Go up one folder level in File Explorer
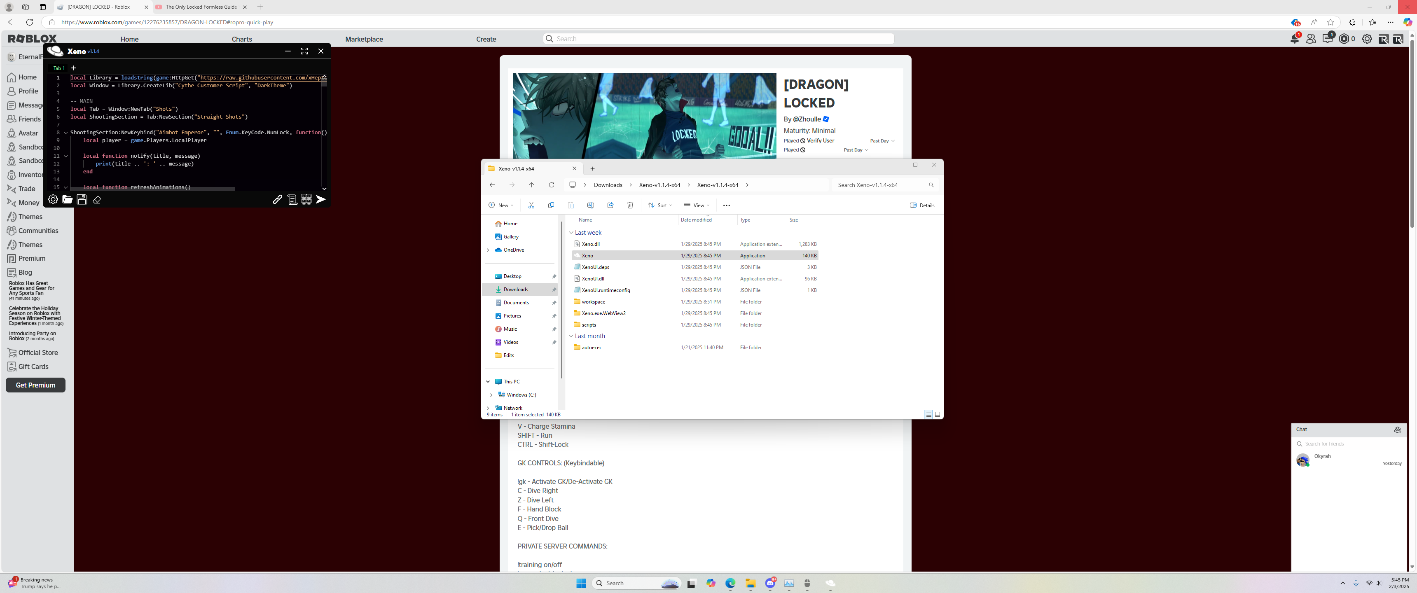 click(x=531, y=185)
